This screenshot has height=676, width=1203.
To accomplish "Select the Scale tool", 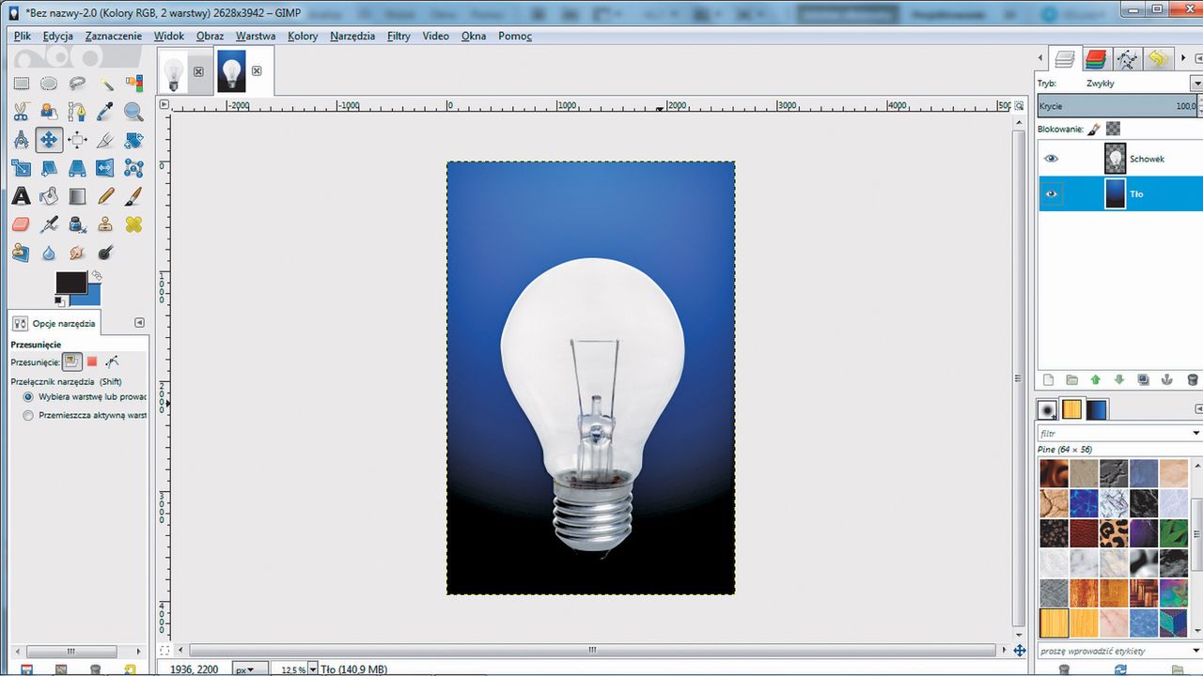I will pyautogui.click(x=21, y=169).
